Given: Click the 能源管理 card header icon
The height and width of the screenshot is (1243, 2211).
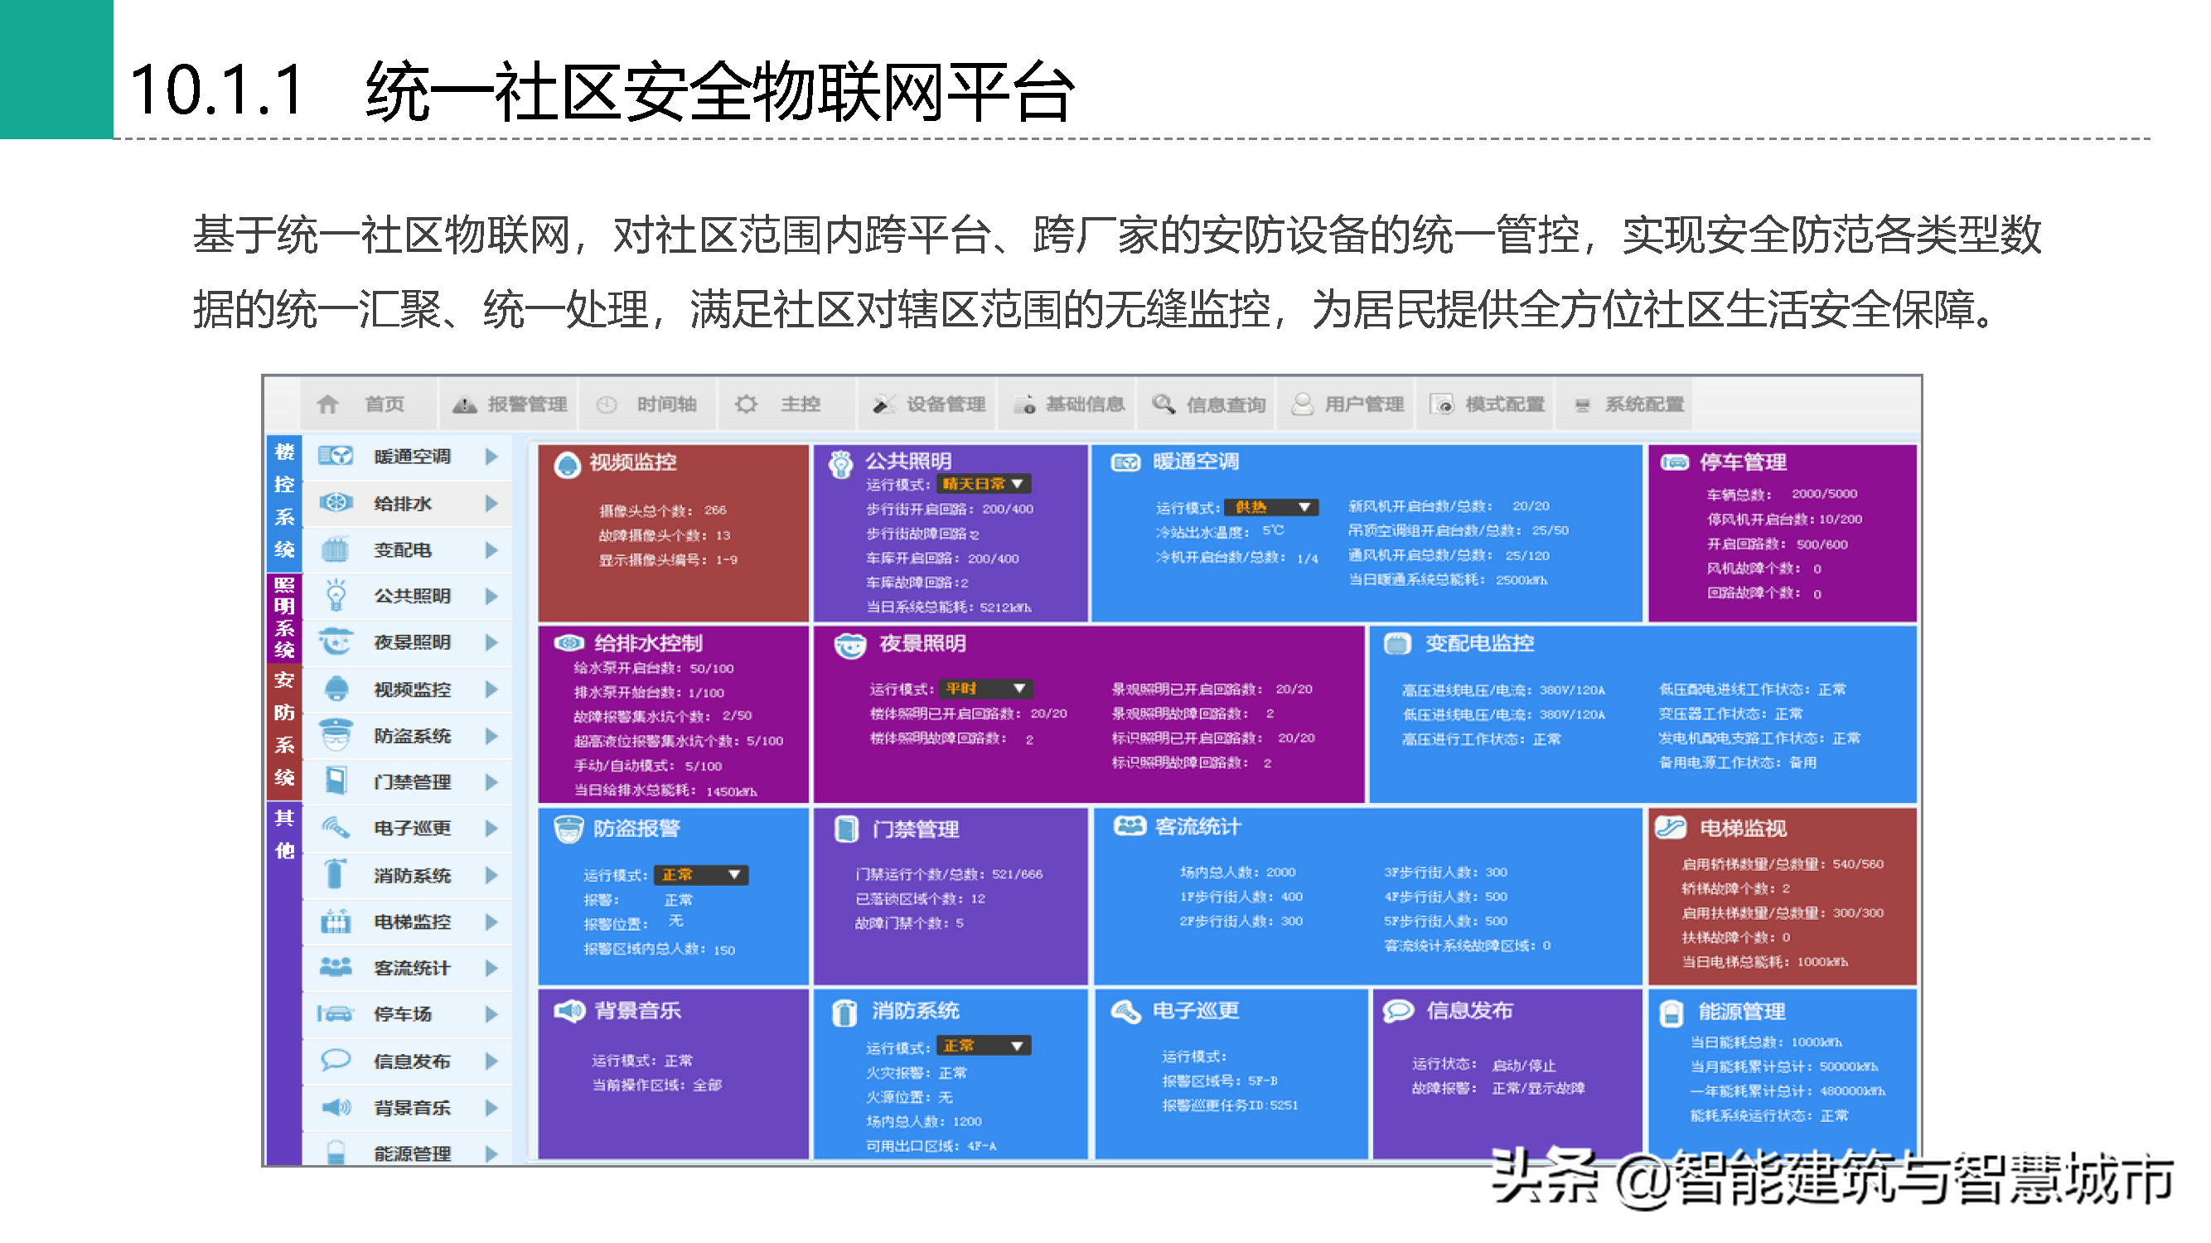Looking at the screenshot, I should (x=1672, y=1013).
